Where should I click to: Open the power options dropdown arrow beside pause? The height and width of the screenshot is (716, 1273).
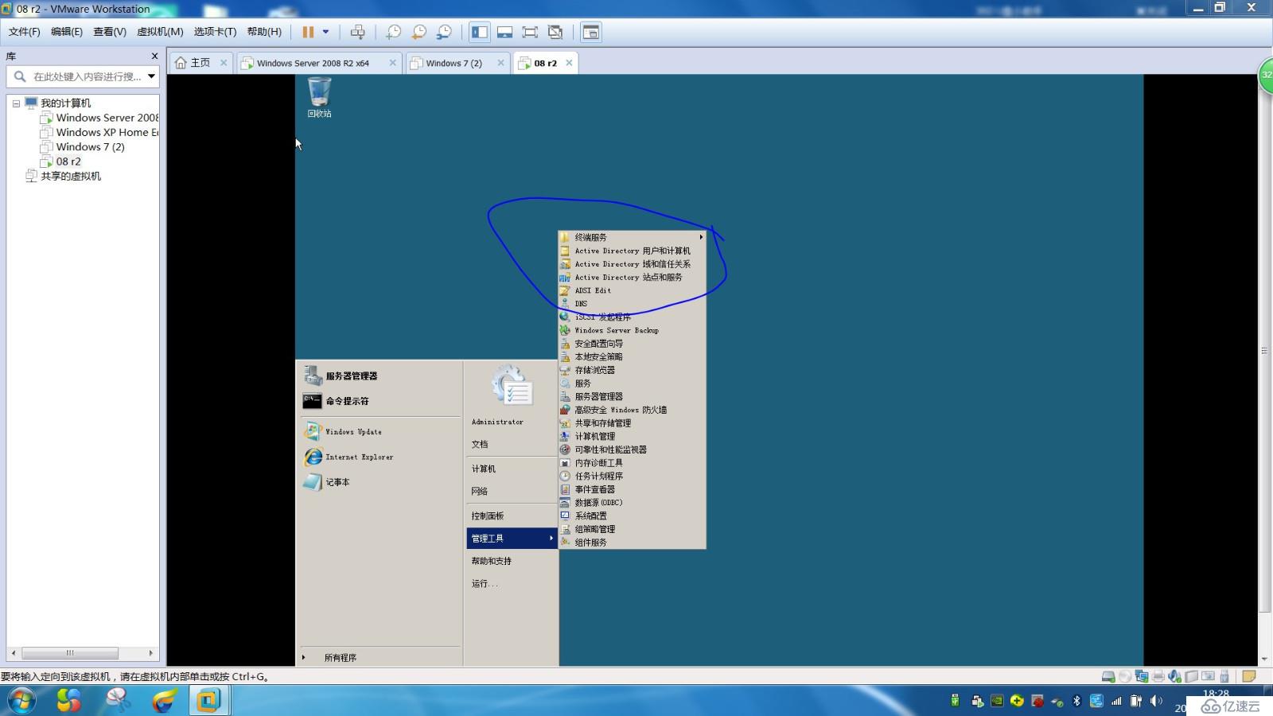tap(325, 32)
